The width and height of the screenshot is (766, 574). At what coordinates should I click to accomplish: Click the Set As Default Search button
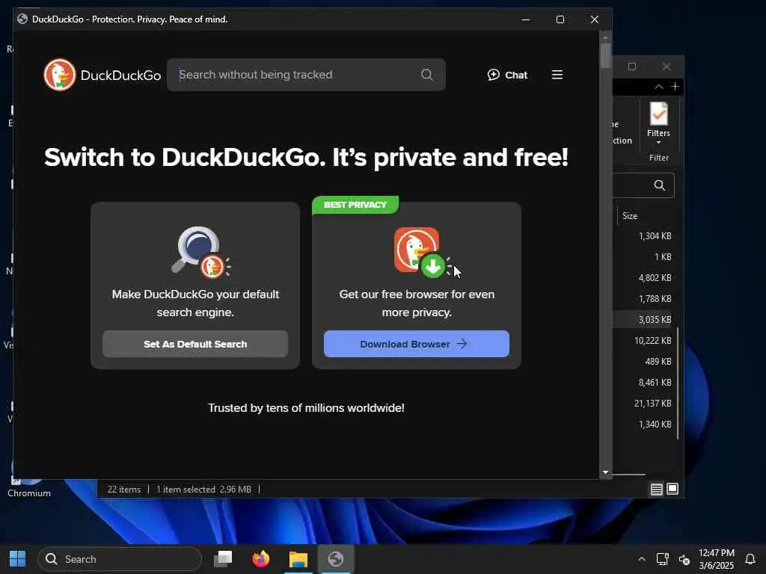[195, 344]
